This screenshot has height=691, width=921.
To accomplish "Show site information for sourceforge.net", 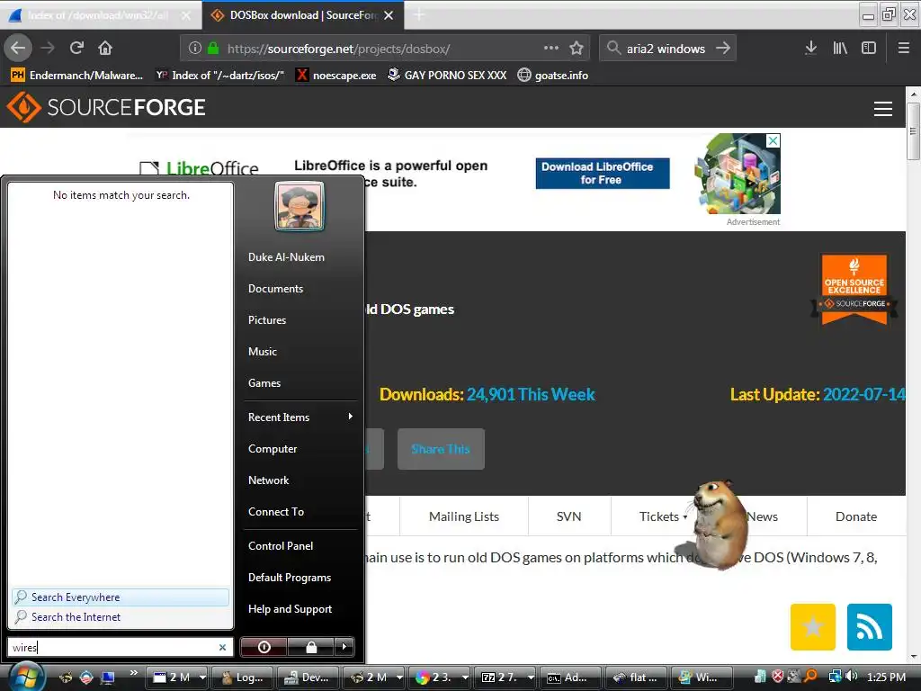I will (x=195, y=49).
